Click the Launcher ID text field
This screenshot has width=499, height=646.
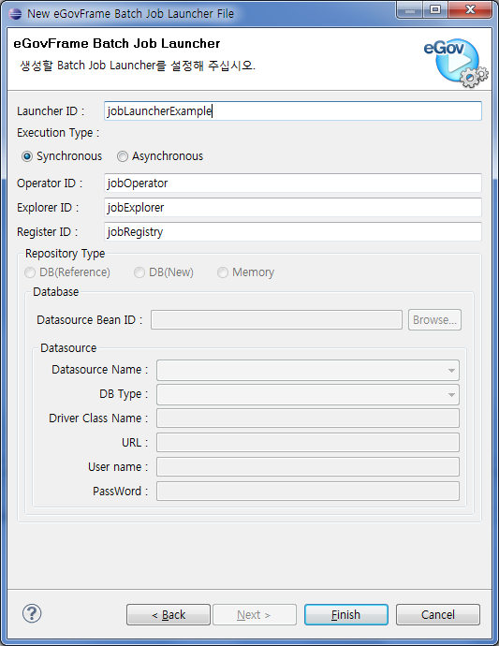293,111
